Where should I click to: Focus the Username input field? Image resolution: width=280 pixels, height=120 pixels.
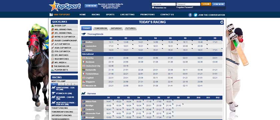tap(164, 4)
